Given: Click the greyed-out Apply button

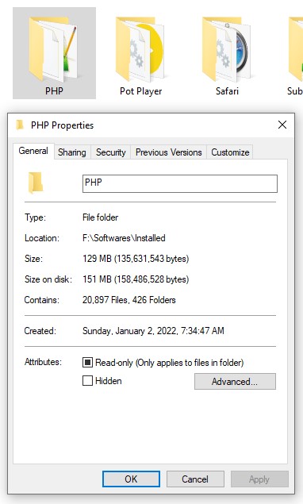Looking at the screenshot, I should [259, 479].
